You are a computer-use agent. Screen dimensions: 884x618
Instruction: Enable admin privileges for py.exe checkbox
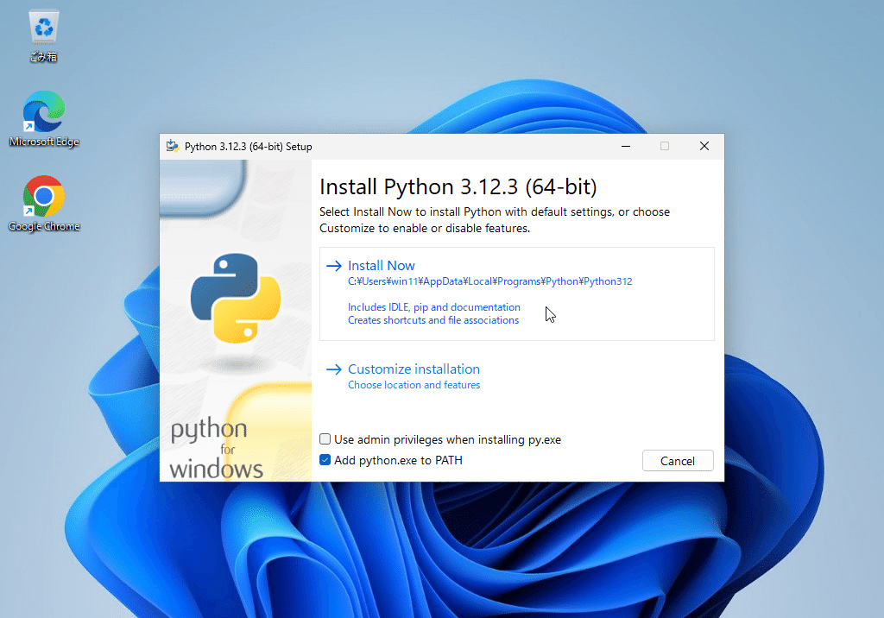click(325, 439)
